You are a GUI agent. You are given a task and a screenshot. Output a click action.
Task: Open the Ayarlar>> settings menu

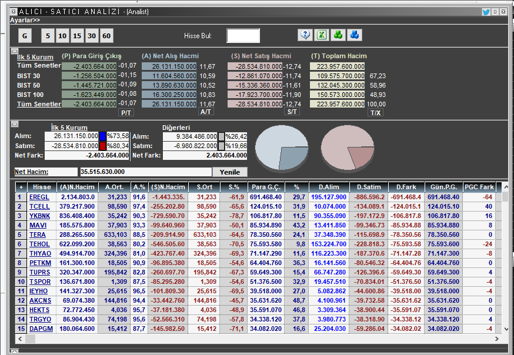pyautogui.click(x=25, y=21)
